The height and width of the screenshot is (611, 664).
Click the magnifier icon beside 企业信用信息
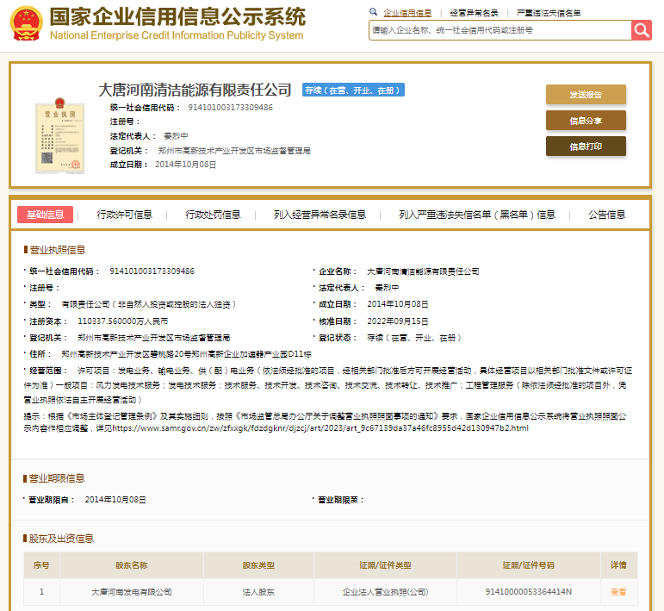pyautogui.click(x=374, y=13)
